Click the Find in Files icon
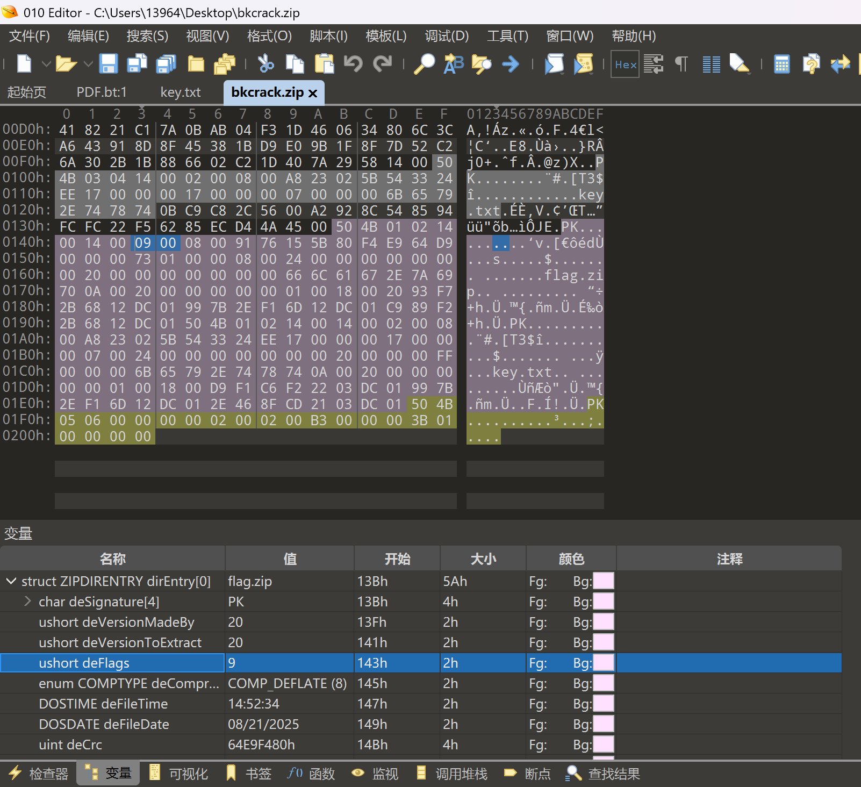This screenshot has width=861, height=787. click(482, 64)
